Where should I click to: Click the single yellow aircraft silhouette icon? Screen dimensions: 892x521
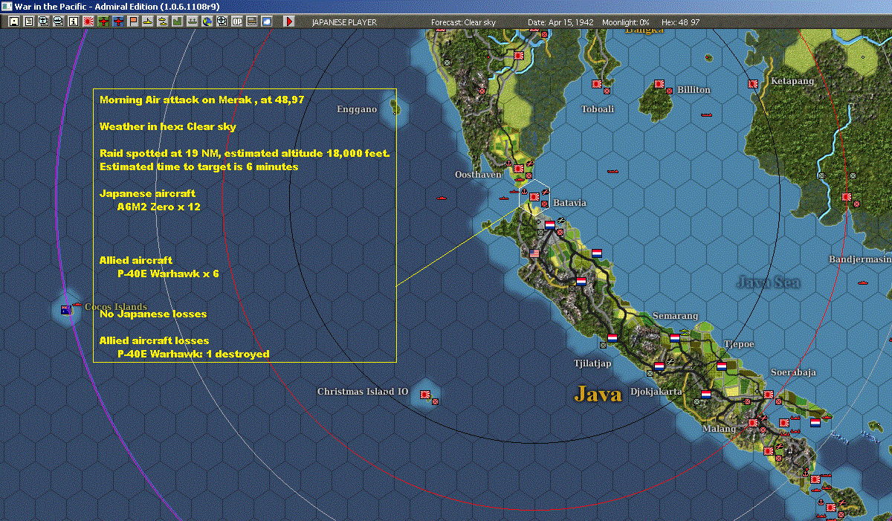148,22
